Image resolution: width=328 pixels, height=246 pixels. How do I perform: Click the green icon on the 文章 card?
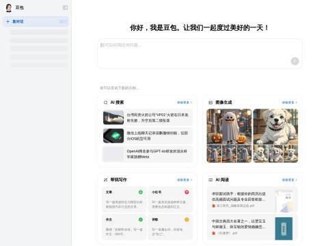[141, 192]
